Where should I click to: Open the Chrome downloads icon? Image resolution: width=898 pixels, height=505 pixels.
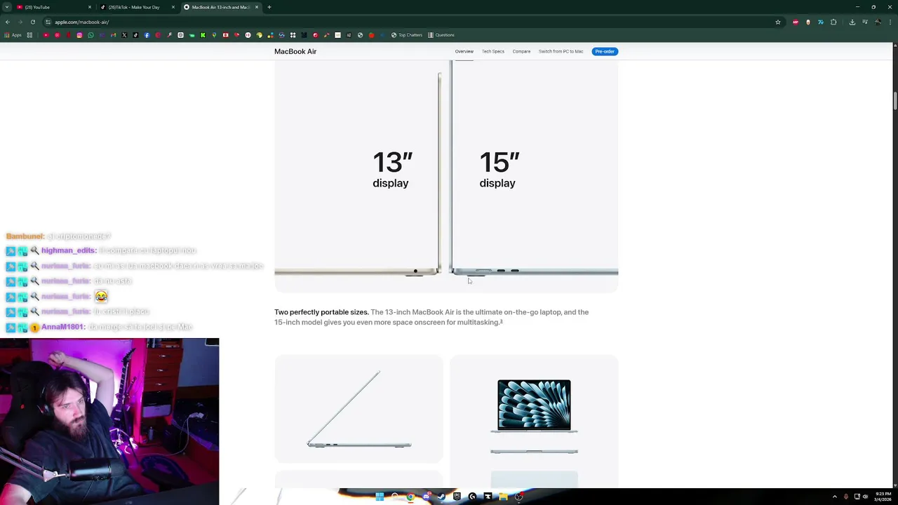[x=852, y=22]
